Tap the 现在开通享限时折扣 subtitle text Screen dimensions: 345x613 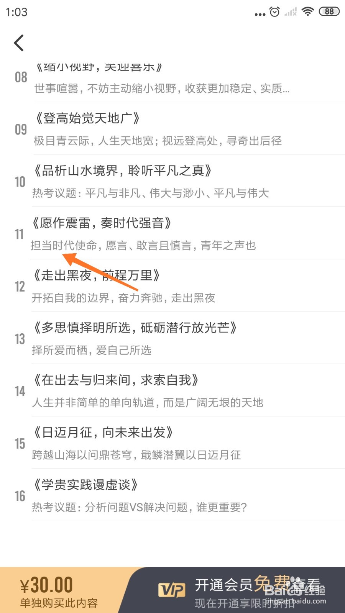245,603
